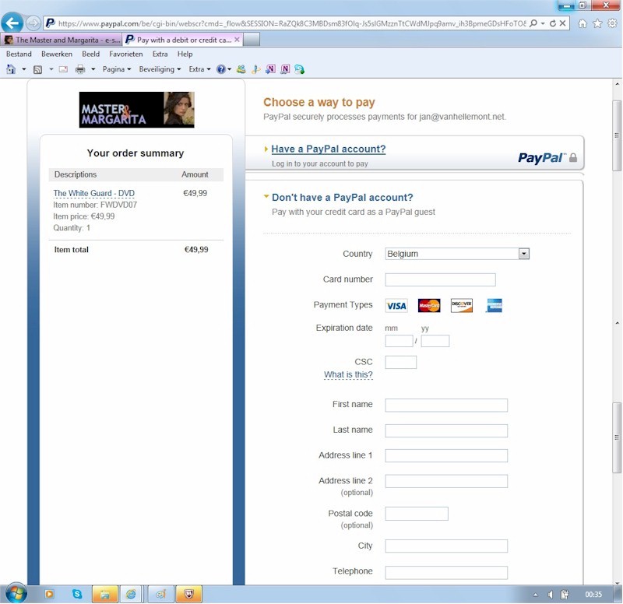Open a new blank tab
This screenshot has width=623, height=604.
(251, 40)
